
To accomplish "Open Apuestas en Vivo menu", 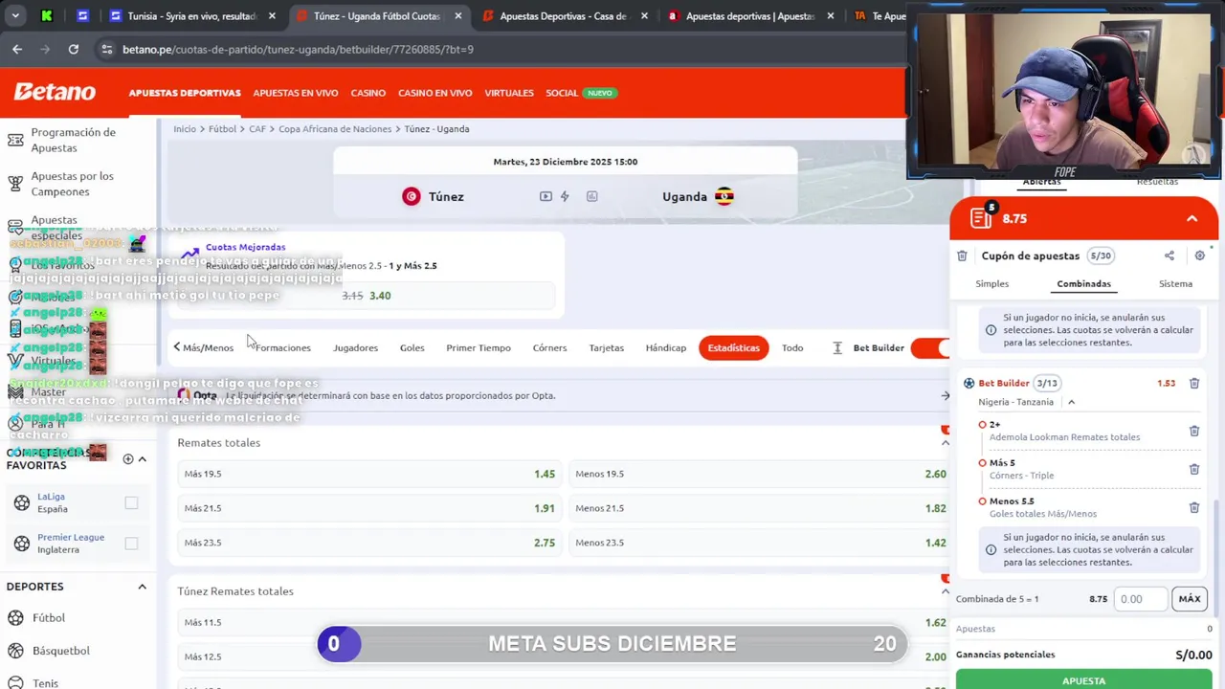I will tap(295, 93).
